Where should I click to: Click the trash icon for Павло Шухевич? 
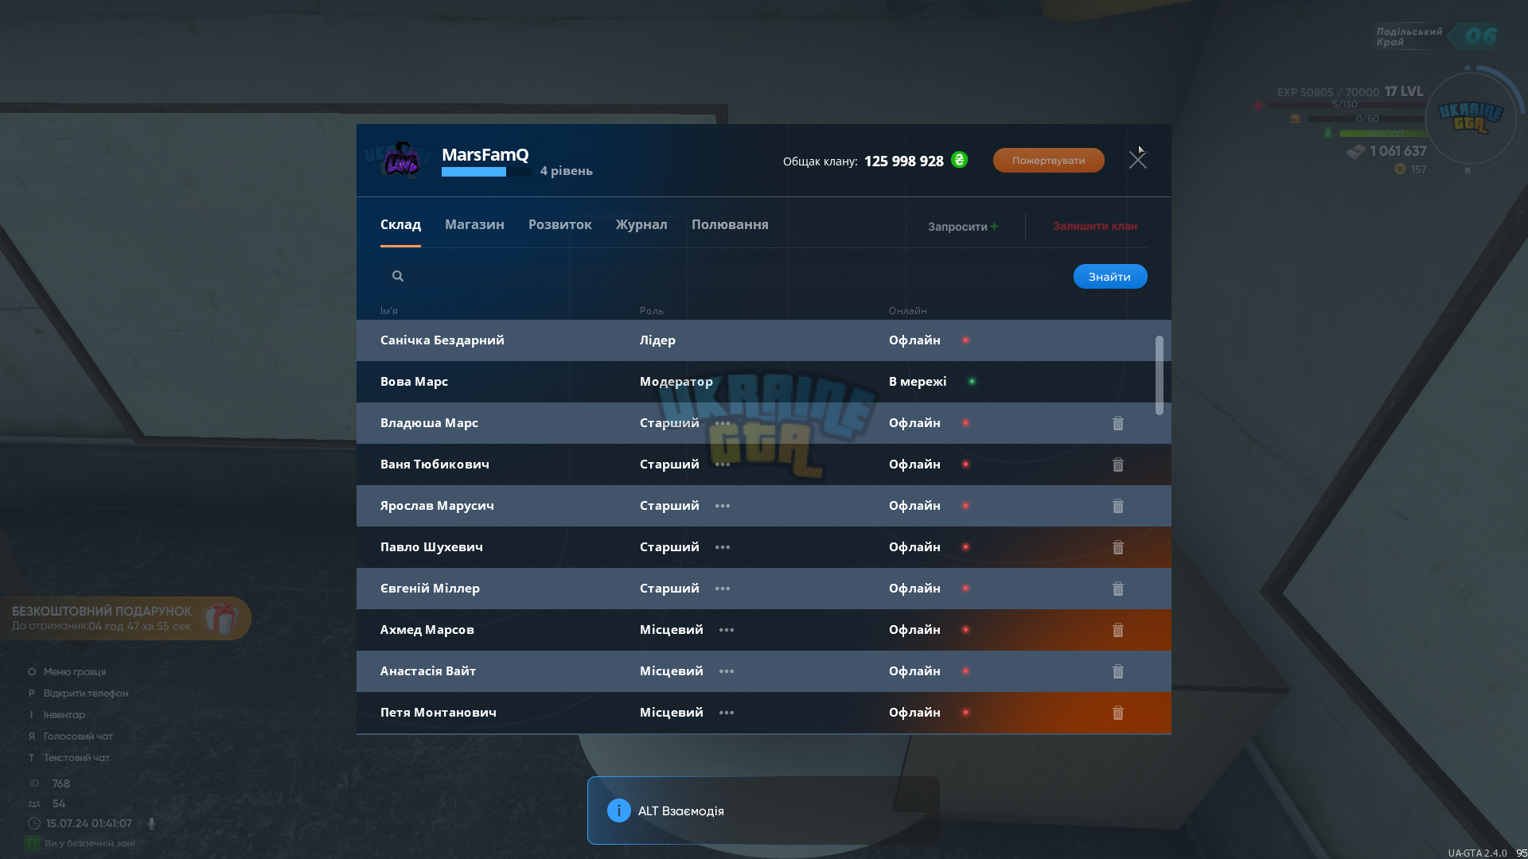coord(1117,547)
